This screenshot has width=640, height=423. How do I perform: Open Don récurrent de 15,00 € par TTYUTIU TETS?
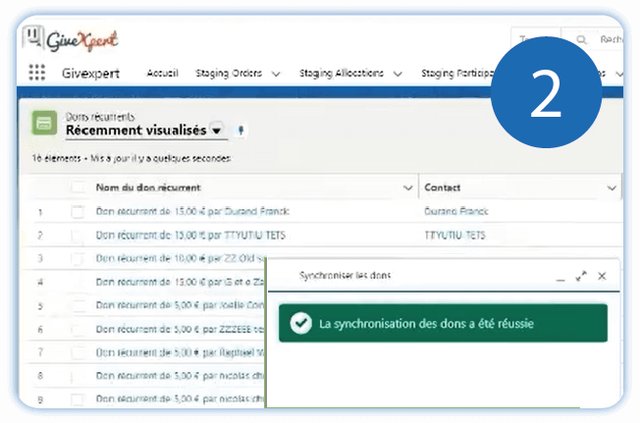click(x=190, y=235)
